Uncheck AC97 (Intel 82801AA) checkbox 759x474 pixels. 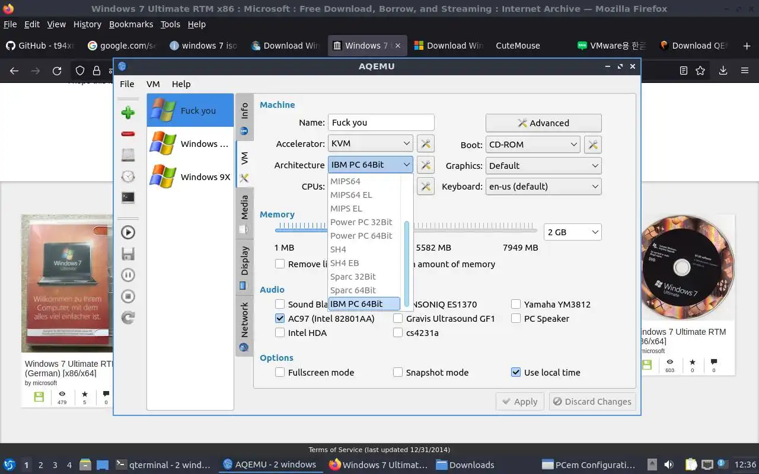280,318
